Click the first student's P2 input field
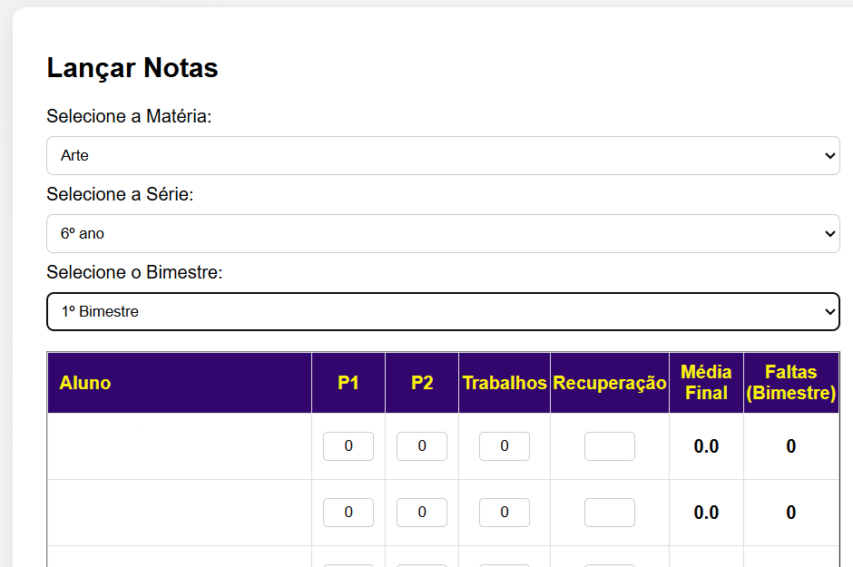 pyautogui.click(x=421, y=445)
